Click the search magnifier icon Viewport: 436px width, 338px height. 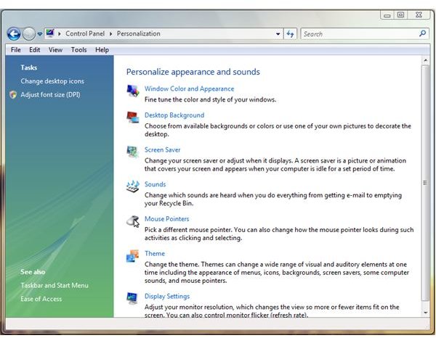423,33
